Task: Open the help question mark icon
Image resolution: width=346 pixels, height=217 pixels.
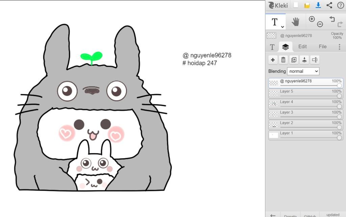Action: click(x=340, y=5)
